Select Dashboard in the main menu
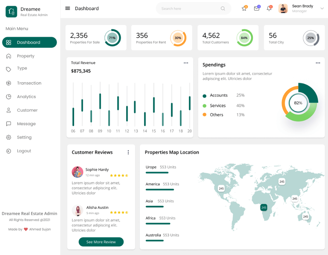Screen dimensions: 328x255 pos(30,42)
